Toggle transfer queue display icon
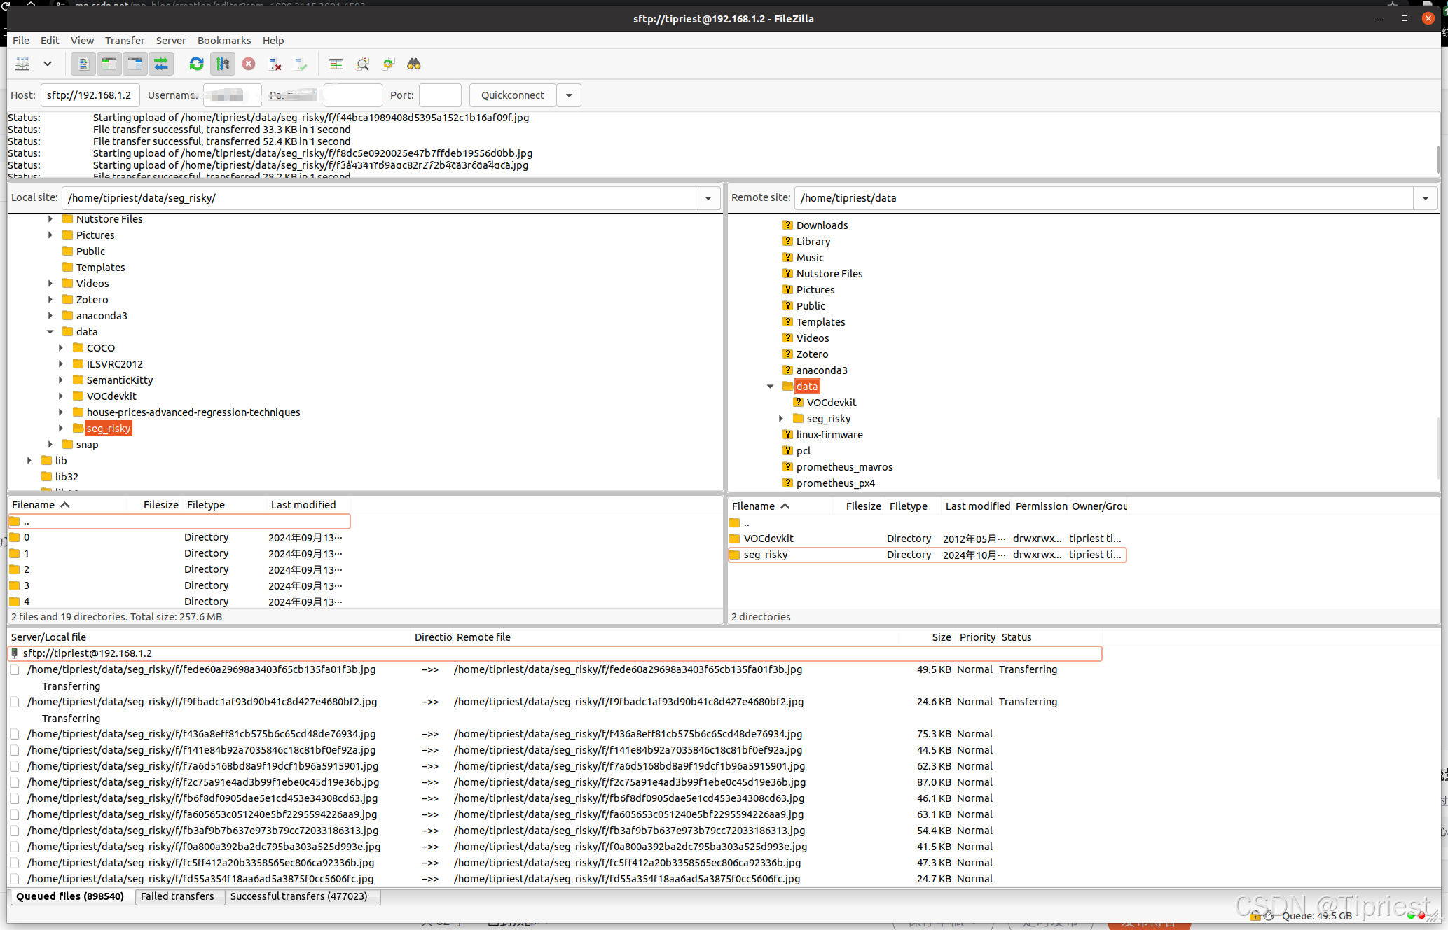1448x930 pixels. coord(161,64)
